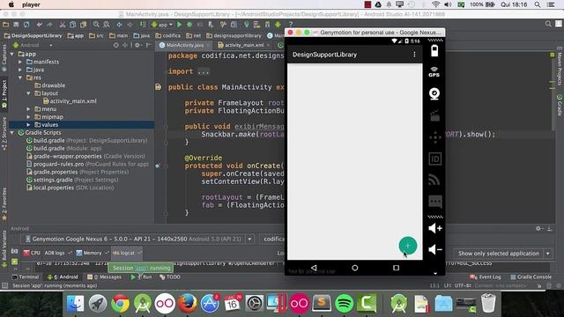Open the TODO tool tab
Screen dimensions: 564x317
[170, 277]
